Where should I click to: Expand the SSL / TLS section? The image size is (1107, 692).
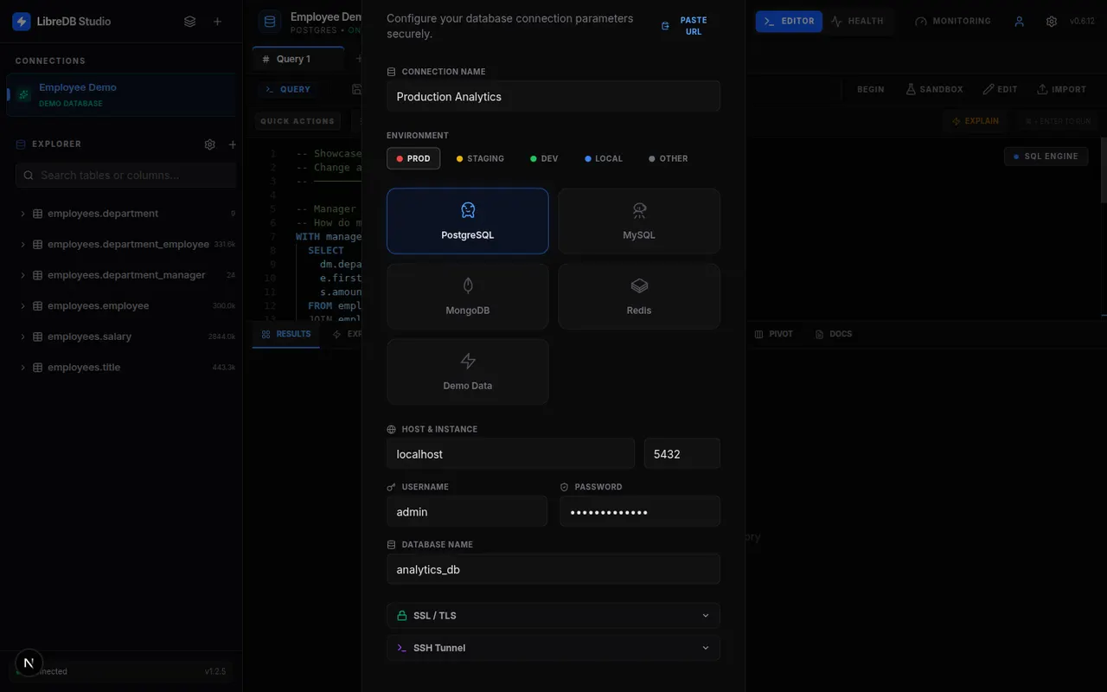pyautogui.click(x=553, y=616)
